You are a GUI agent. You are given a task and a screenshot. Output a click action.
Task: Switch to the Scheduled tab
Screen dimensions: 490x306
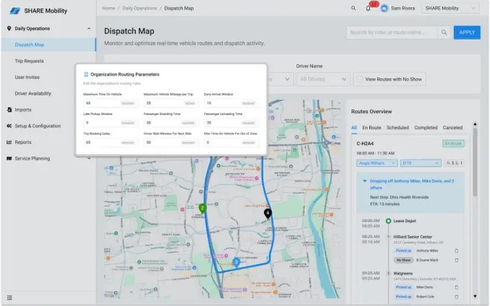(x=398, y=128)
